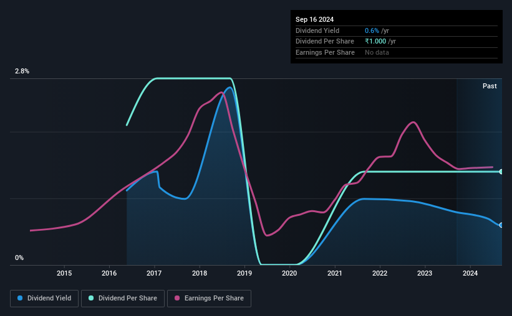Click the 2023 x-axis label
Image resolution: width=512 pixels, height=316 pixels.
[x=425, y=273]
